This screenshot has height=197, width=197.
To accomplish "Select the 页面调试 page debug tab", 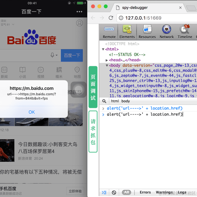I will 93,87.
